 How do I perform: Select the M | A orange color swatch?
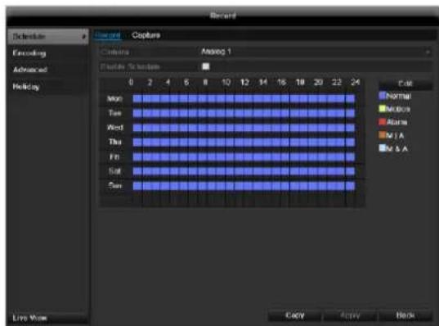click(382, 135)
